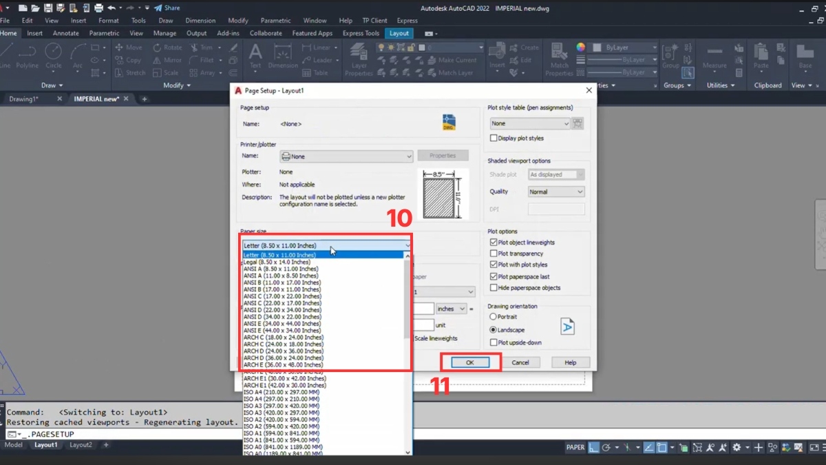Switch to the Annotate ribbon tab
The image size is (826, 465).
[x=66, y=33]
